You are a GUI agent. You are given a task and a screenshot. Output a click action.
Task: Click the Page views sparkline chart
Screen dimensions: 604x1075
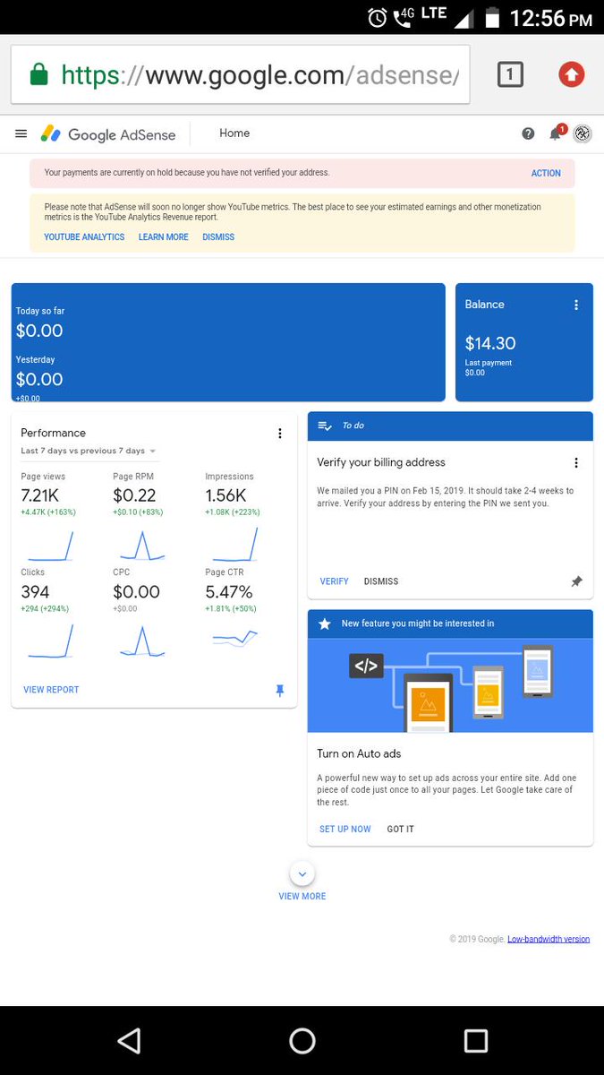coord(50,546)
